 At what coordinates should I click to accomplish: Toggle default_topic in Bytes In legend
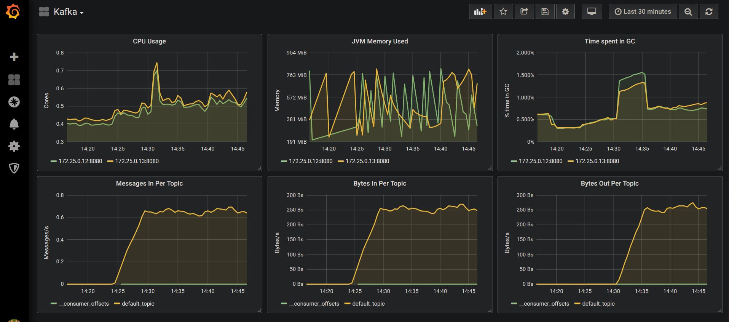[x=368, y=304]
